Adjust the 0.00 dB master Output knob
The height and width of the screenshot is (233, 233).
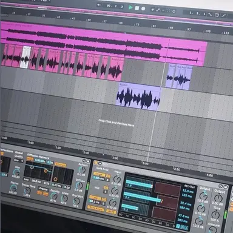click(x=218, y=198)
